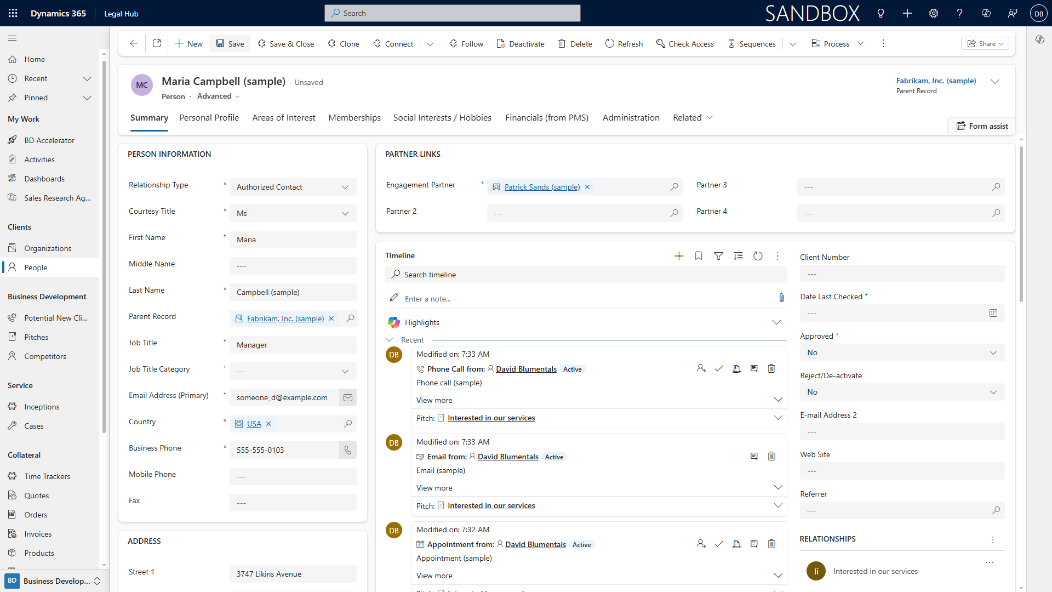Click the Middle Name input field
This screenshot has height=592, width=1052.
(x=293, y=266)
